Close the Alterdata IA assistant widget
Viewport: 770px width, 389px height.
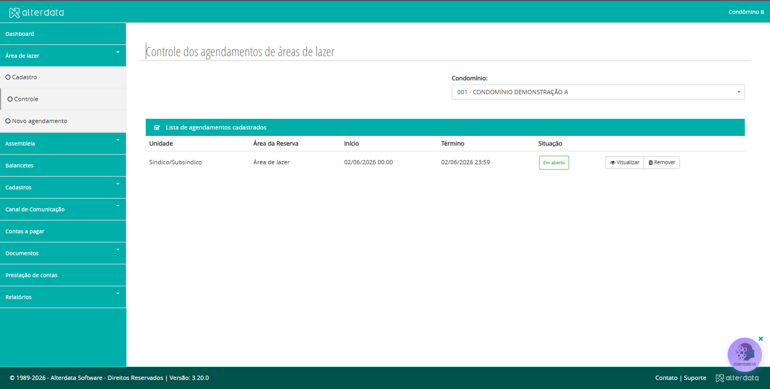[761, 339]
